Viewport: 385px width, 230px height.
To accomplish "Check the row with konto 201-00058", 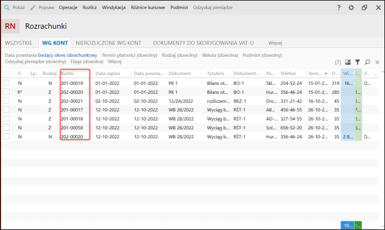I will (7, 128).
